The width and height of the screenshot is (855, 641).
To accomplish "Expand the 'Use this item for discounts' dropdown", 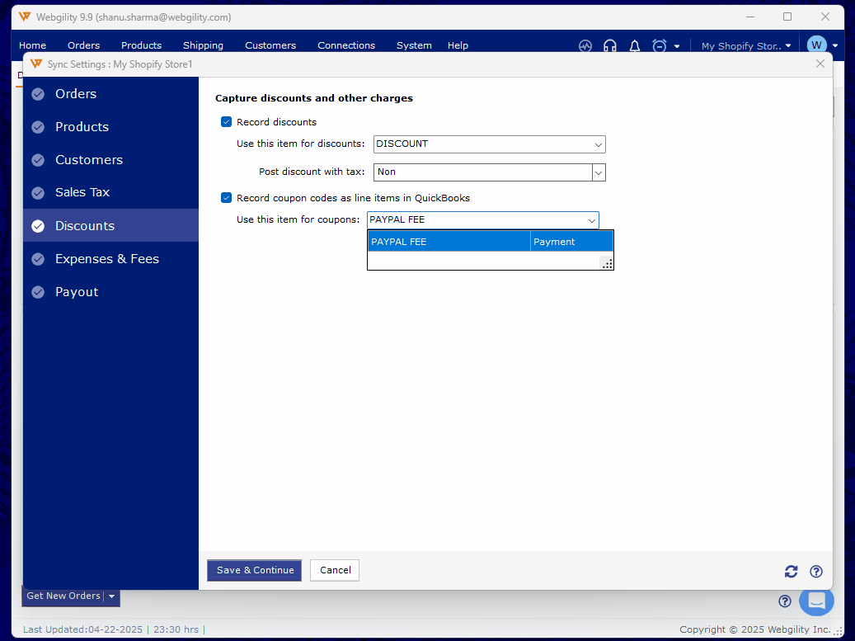I will tap(599, 144).
